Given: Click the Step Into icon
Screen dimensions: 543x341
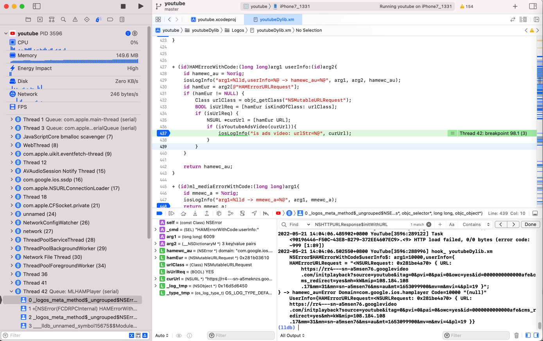Looking at the screenshot, I should [x=195, y=214].
